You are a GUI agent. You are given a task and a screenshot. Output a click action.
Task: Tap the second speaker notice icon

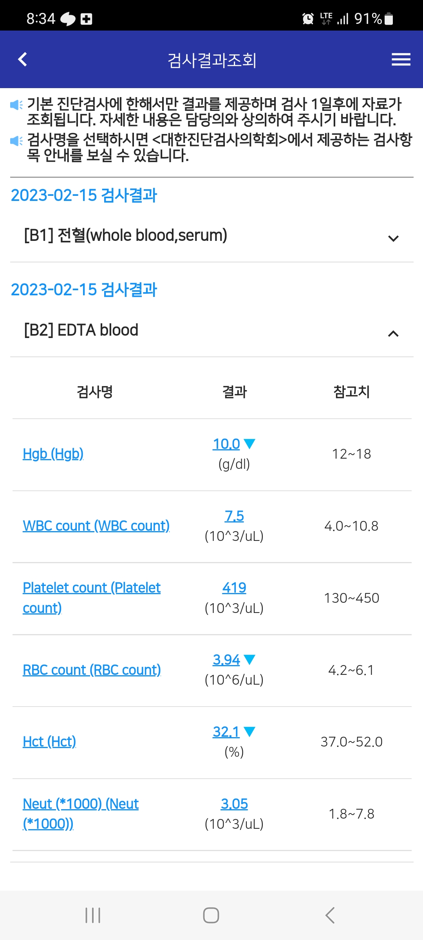[x=16, y=141]
